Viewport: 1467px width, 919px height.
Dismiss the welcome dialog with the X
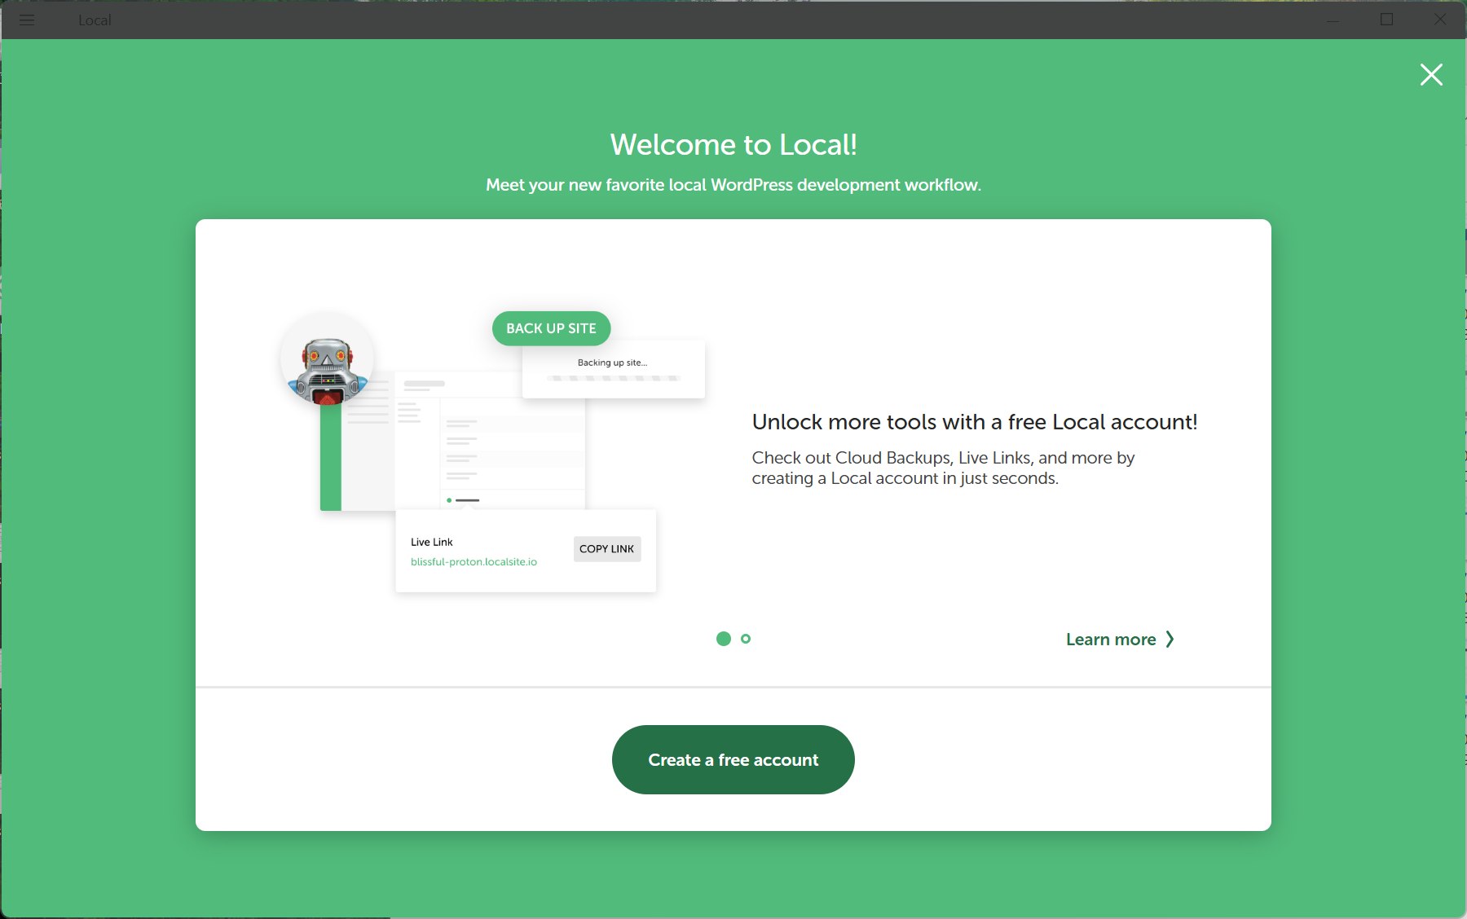click(x=1431, y=74)
